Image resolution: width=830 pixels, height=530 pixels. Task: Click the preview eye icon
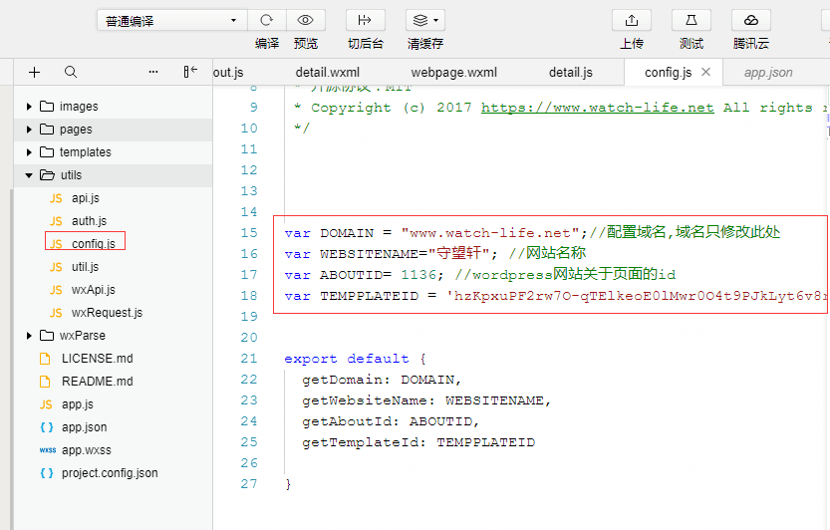(x=306, y=20)
